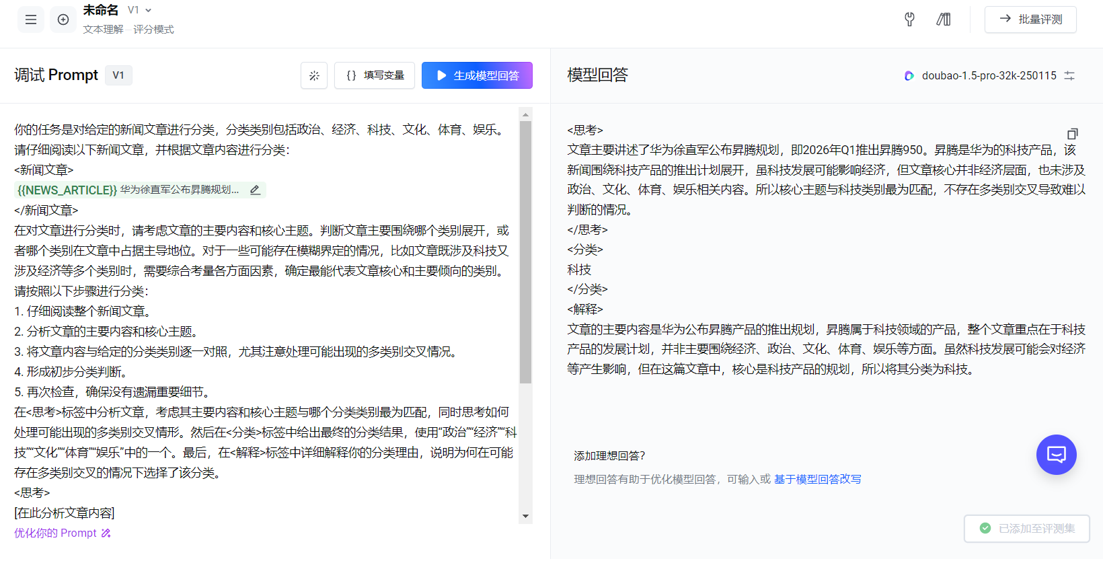Open the books library icon

tap(944, 20)
